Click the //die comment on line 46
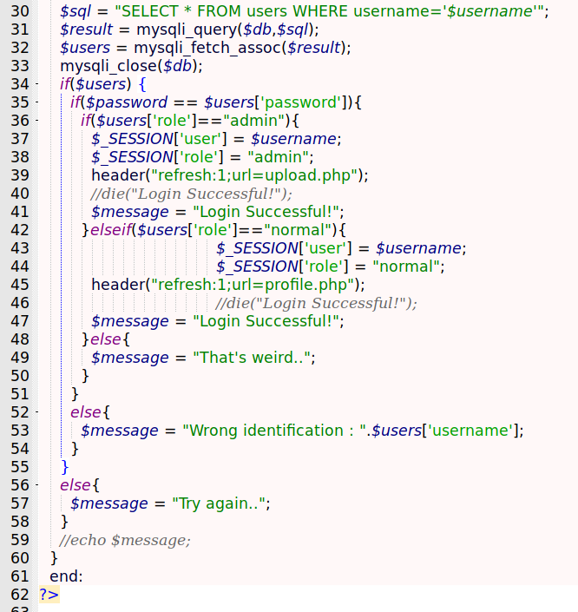578x612 pixels. pos(316,303)
